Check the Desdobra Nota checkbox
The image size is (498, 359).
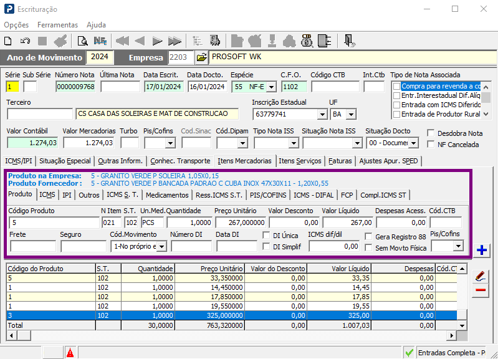pos(431,133)
